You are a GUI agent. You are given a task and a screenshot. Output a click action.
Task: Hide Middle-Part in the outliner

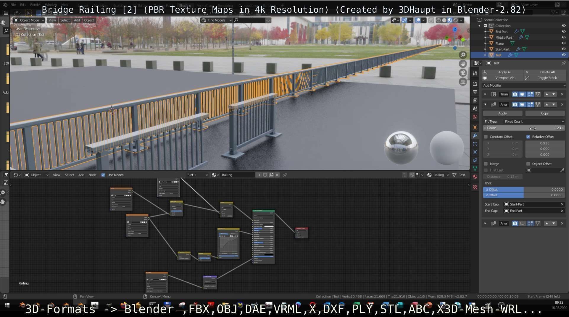coord(563,38)
